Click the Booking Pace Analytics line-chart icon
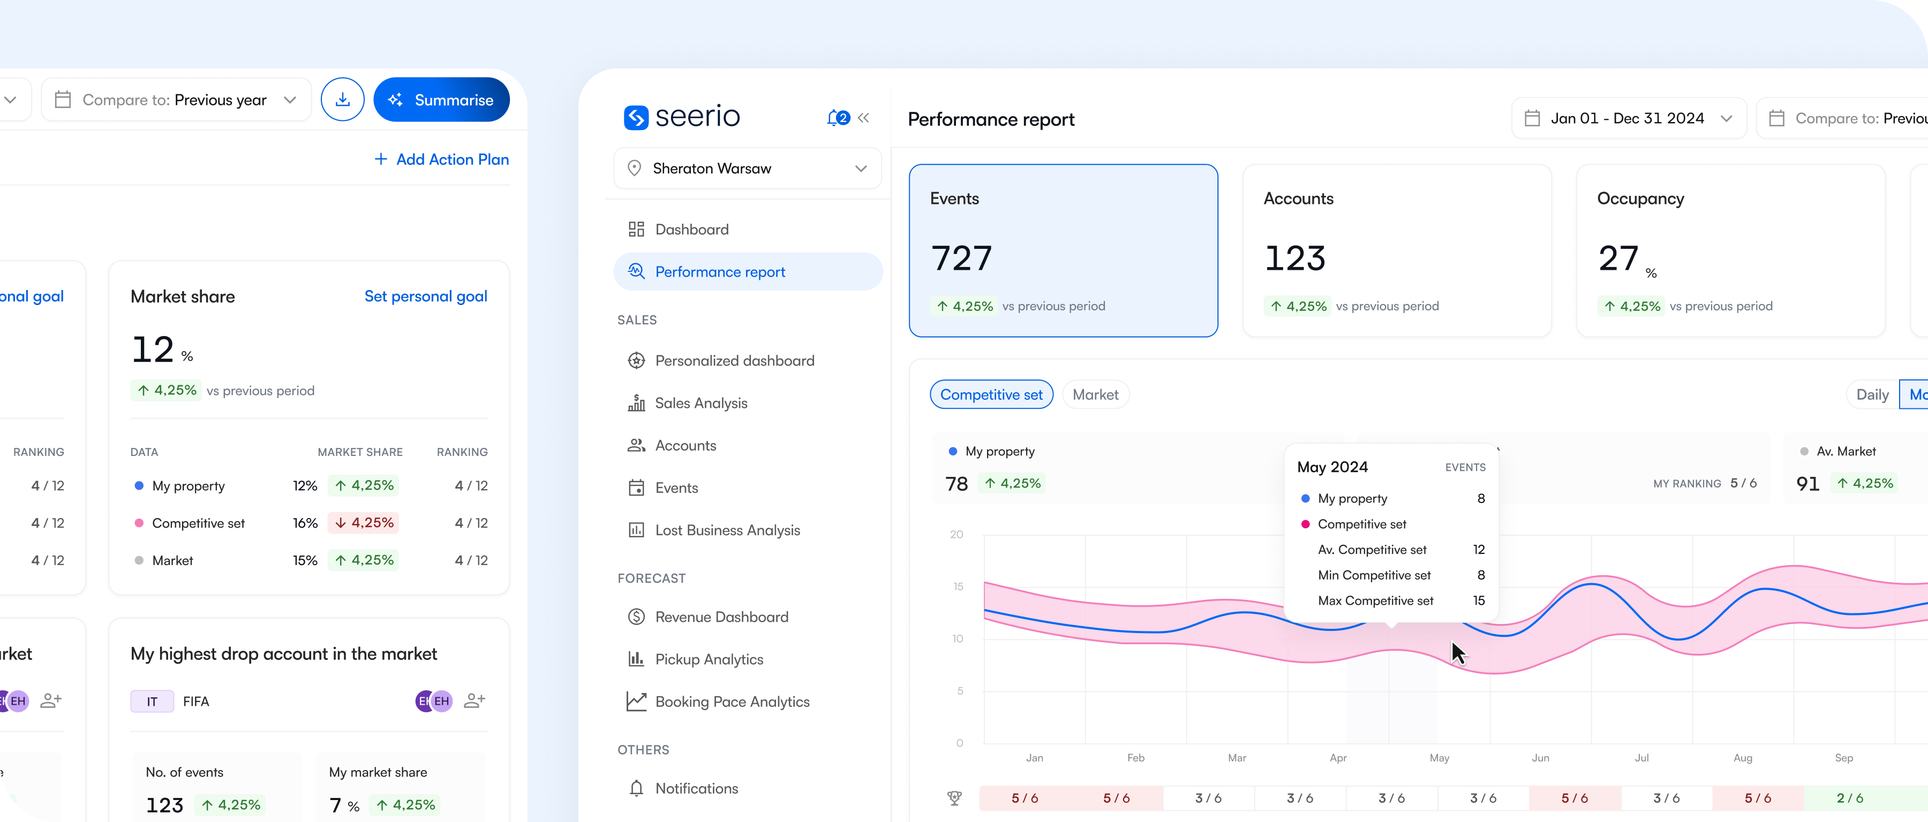 [637, 702]
